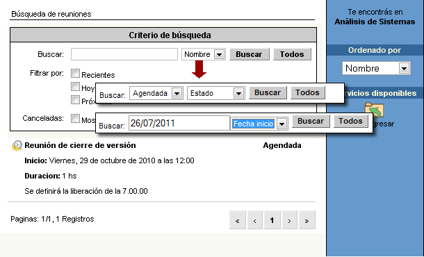Click the Inicio date line of the meeting
The image size is (424, 257).
pos(109,160)
